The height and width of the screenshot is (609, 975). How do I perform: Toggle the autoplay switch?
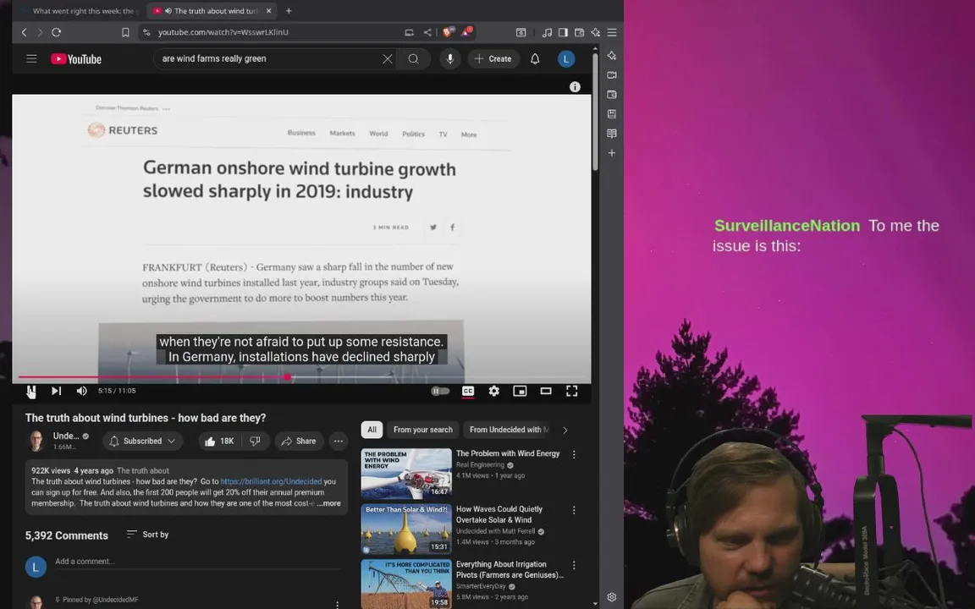point(440,391)
